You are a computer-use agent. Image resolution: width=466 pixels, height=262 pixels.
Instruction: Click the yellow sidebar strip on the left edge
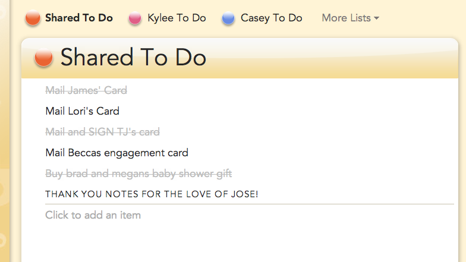[7, 149]
